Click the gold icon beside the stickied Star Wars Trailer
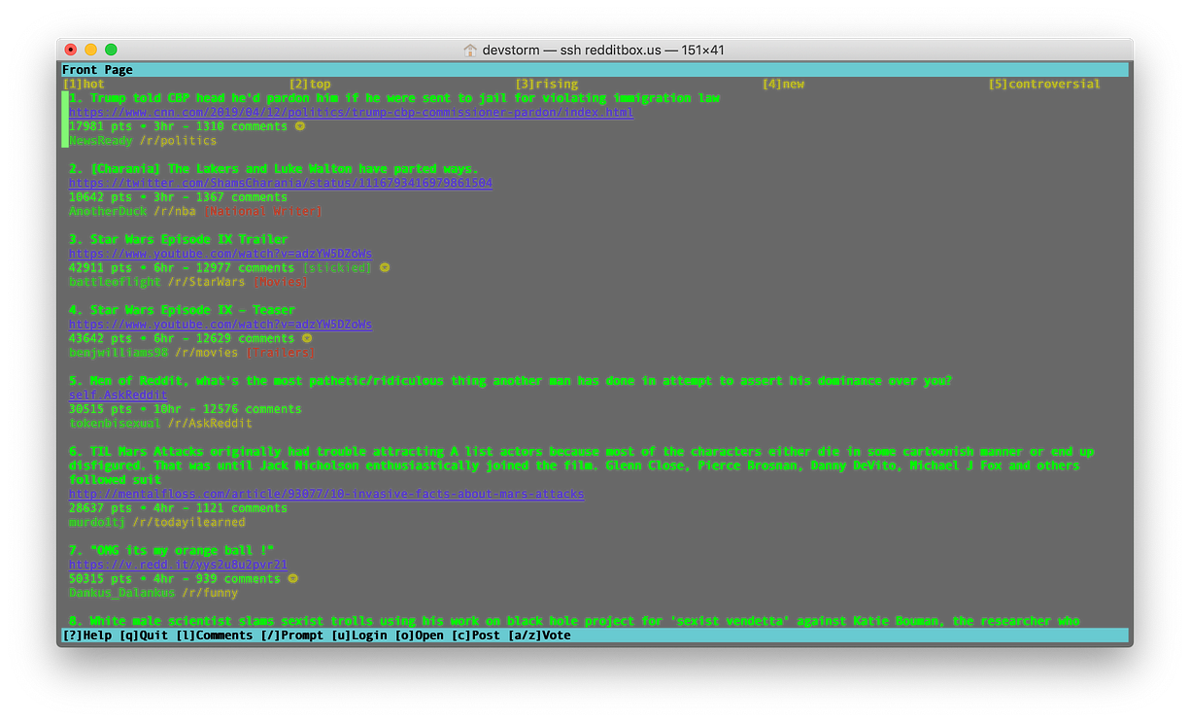 click(385, 268)
